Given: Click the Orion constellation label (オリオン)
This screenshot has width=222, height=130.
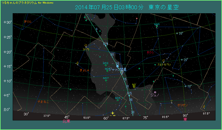Looking at the screenshot, I should 183,105.
